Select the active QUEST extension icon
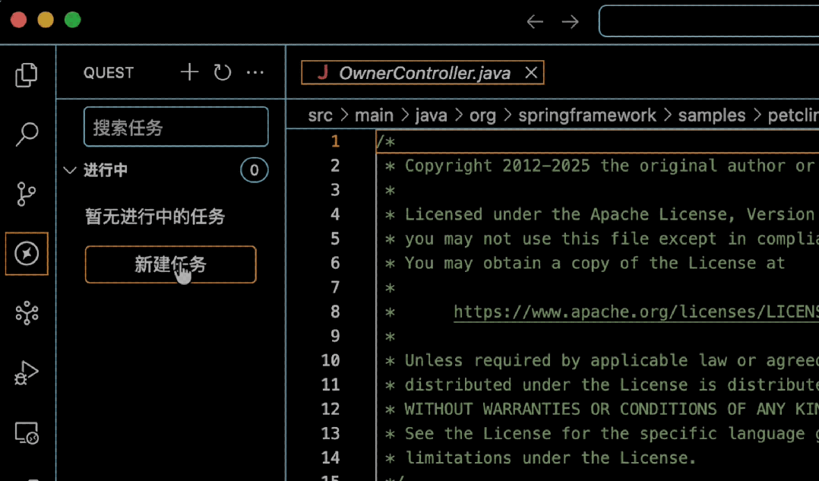 [x=27, y=253]
